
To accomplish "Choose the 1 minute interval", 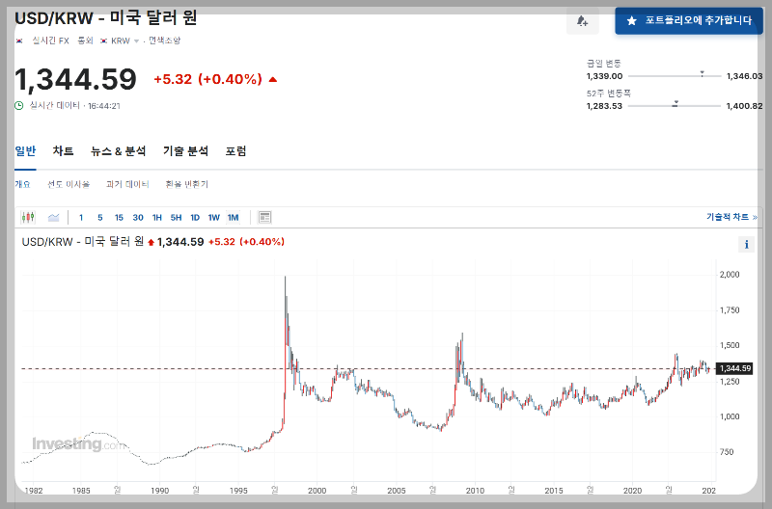I will [x=81, y=217].
